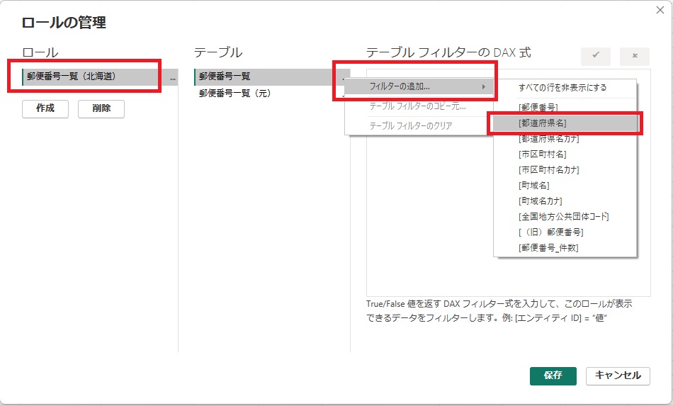
Task: Click テーブル フィルターのクリア menu item
Action: 410,126
